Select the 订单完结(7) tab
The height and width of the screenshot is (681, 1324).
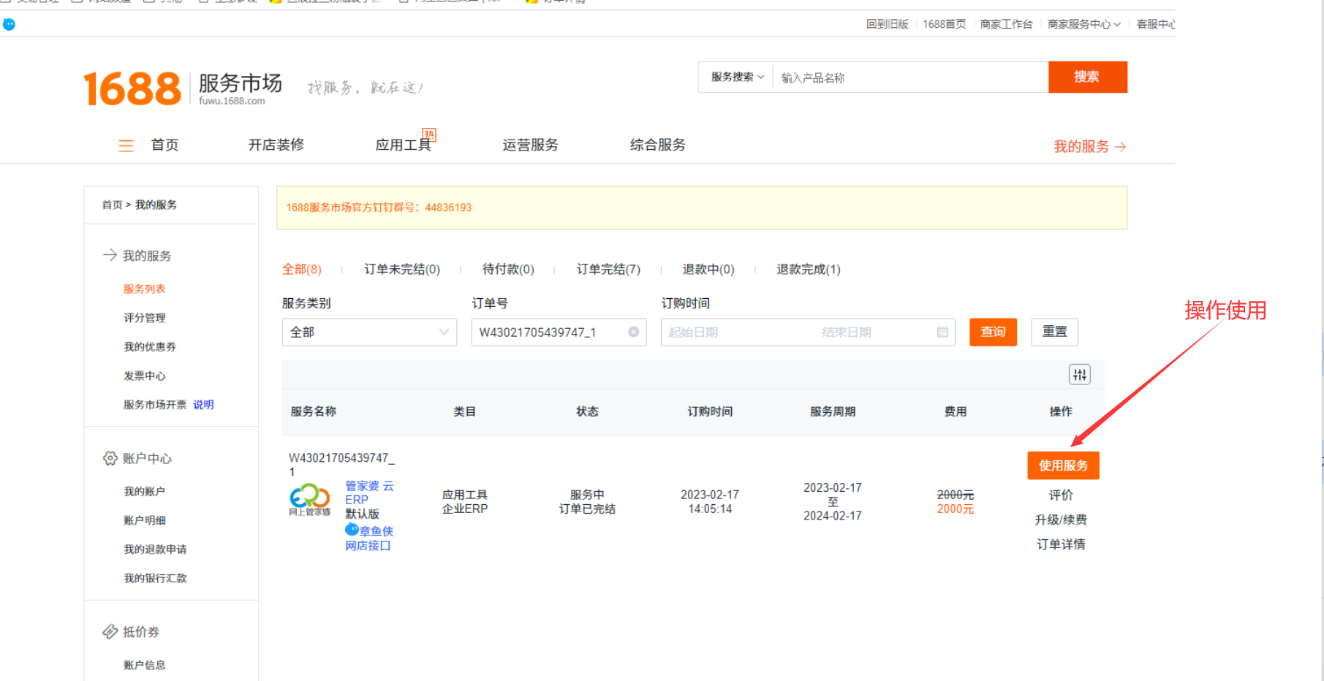click(608, 269)
